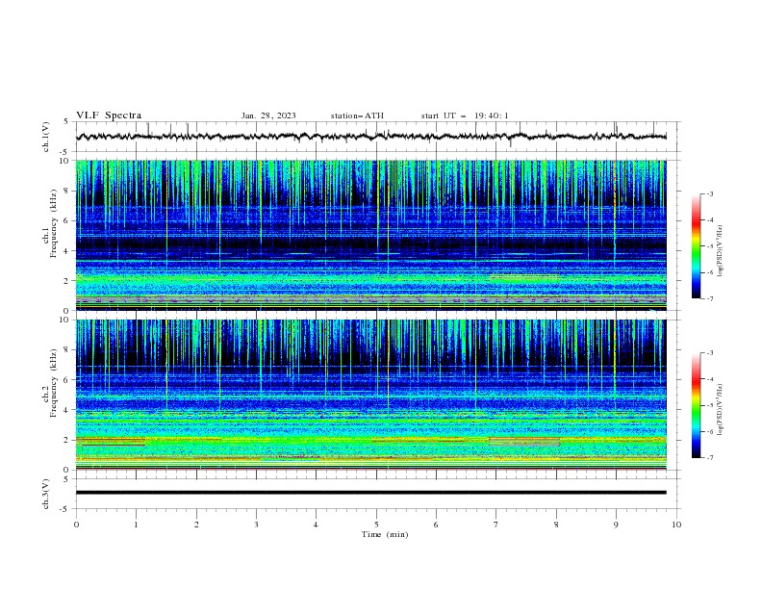The image size is (762, 589).
Task: Click time axis tick label "6"
Action: [x=436, y=525]
